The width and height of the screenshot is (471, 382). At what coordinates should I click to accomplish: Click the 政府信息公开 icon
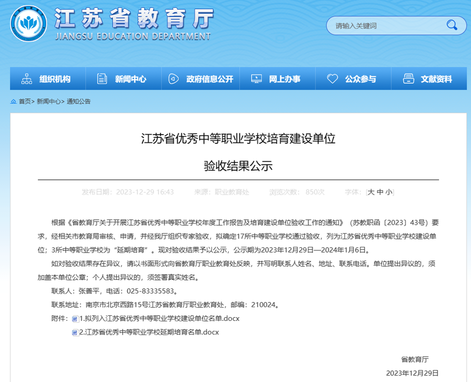(173, 79)
